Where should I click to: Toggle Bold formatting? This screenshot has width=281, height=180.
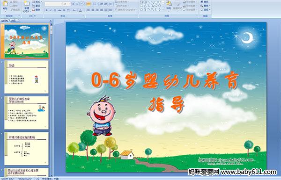pyautogui.click(x=46, y=10)
